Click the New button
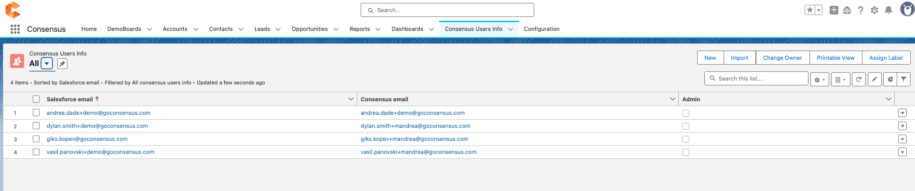This screenshot has height=191, width=915. [x=710, y=58]
